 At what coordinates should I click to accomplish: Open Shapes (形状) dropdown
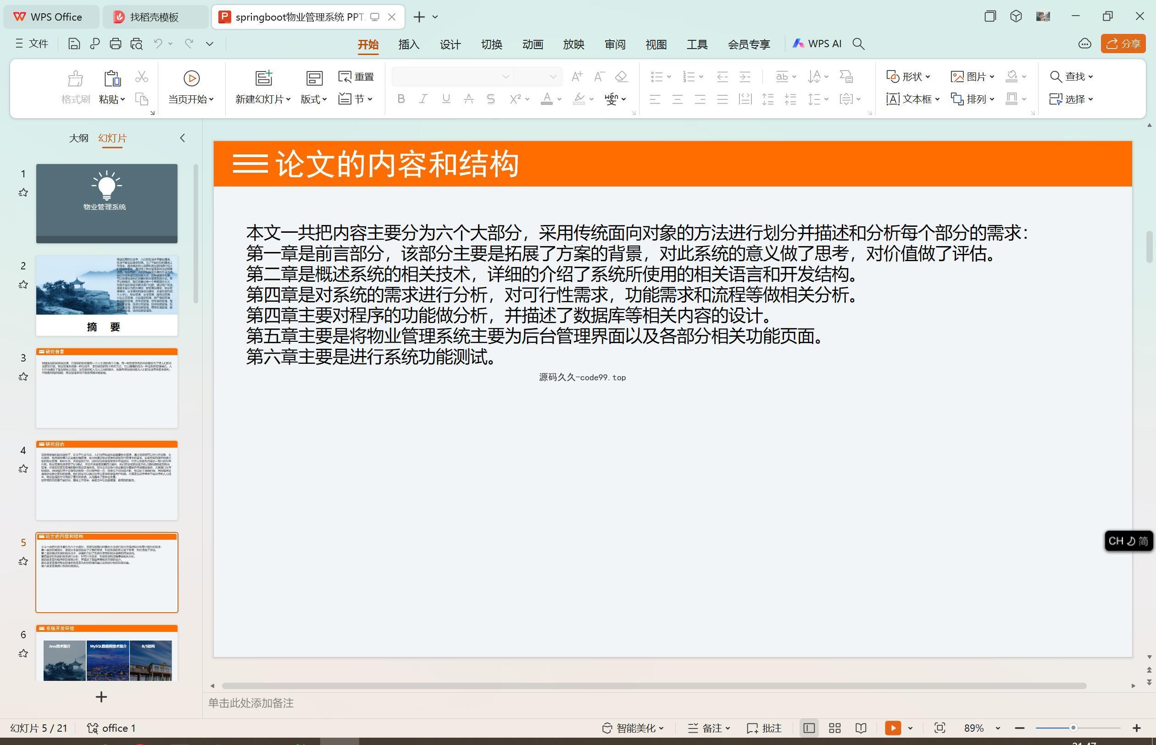pos(908,77)
